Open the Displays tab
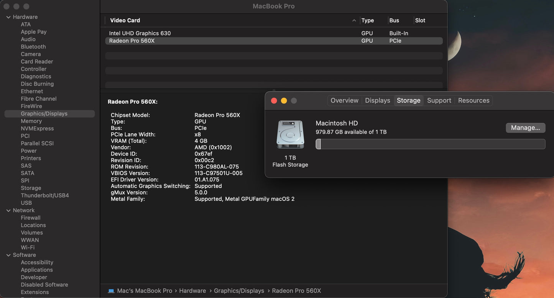This screenshot has height=298, width=554. pos(377,100)
